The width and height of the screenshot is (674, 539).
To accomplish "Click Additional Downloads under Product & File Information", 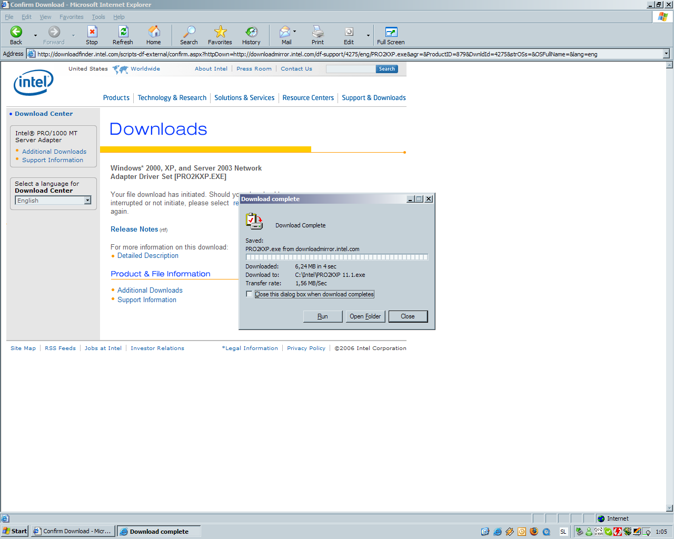I will pyautogui.click(x=150, y=291).
